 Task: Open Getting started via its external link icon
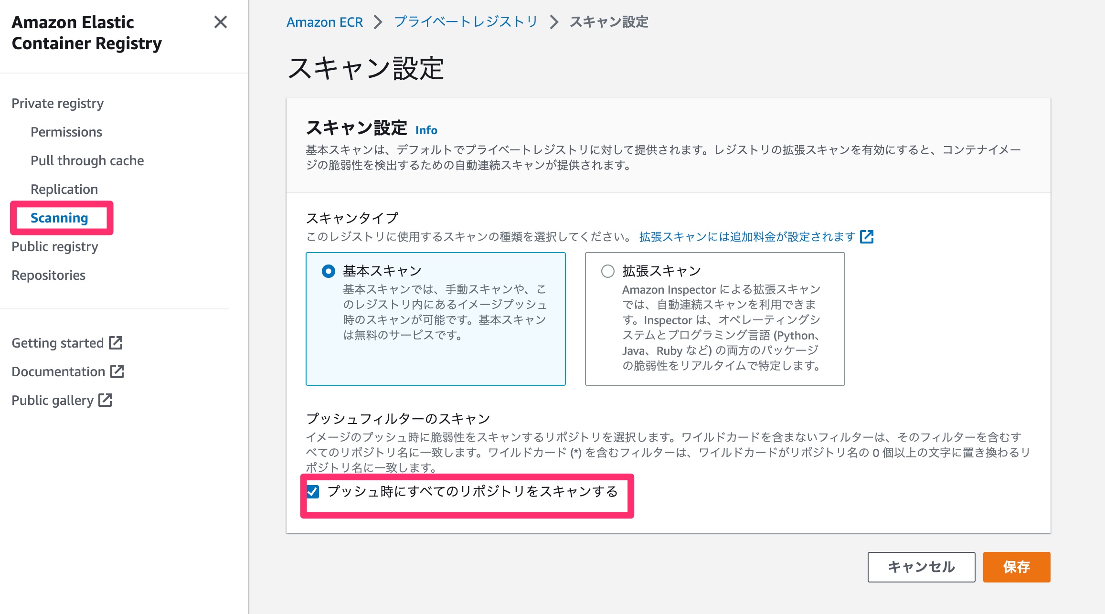(x=116, y=343)
